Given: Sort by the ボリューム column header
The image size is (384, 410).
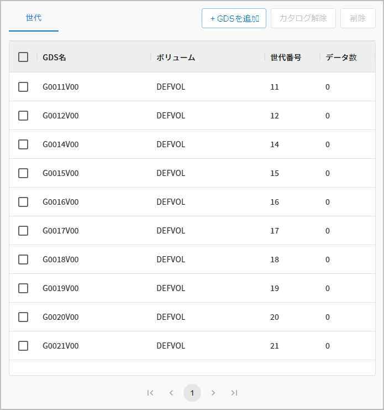Looking at the screenshot, I should pyautogui.click(x=176, y=58).
